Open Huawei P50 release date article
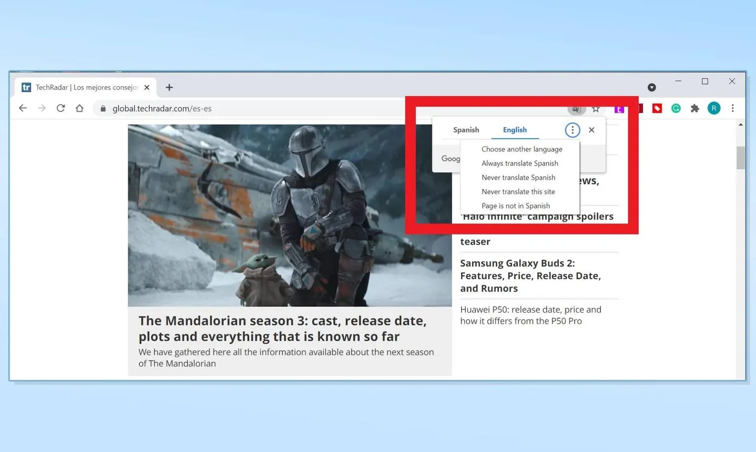Image resolution: width=756 pixels, height=452 pixels. pos(531,315)
